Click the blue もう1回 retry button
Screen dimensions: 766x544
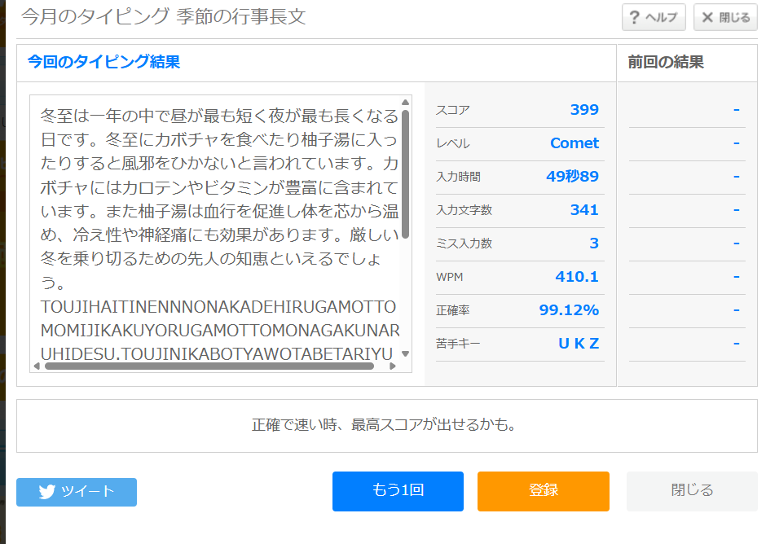(x=398, y=491)
